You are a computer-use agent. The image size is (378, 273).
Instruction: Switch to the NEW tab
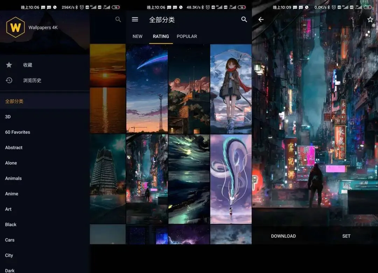138,36
